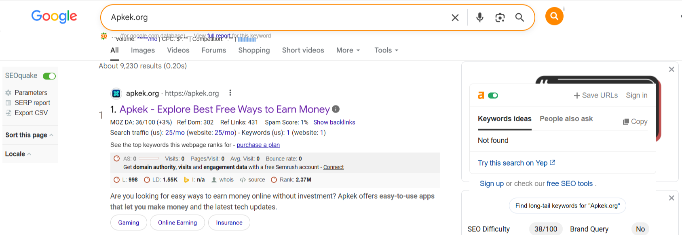Image resolution: width=682 pixels, height=235 pixels.
Task: Switch to Videos tab
Action: (178, 50)
